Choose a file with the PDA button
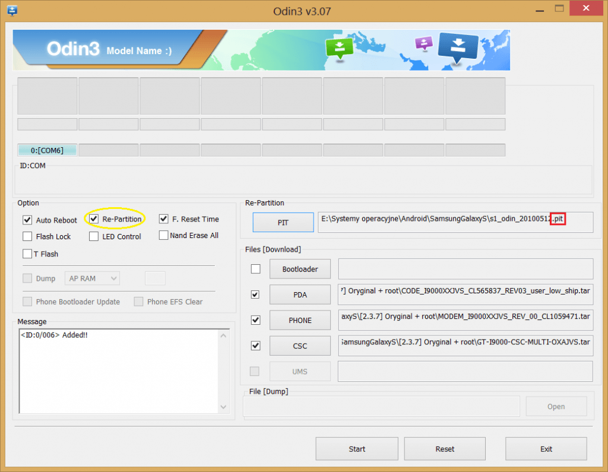The height and width of the screenshot is (472, 608). pyautogui.click(x=300, y=294)
